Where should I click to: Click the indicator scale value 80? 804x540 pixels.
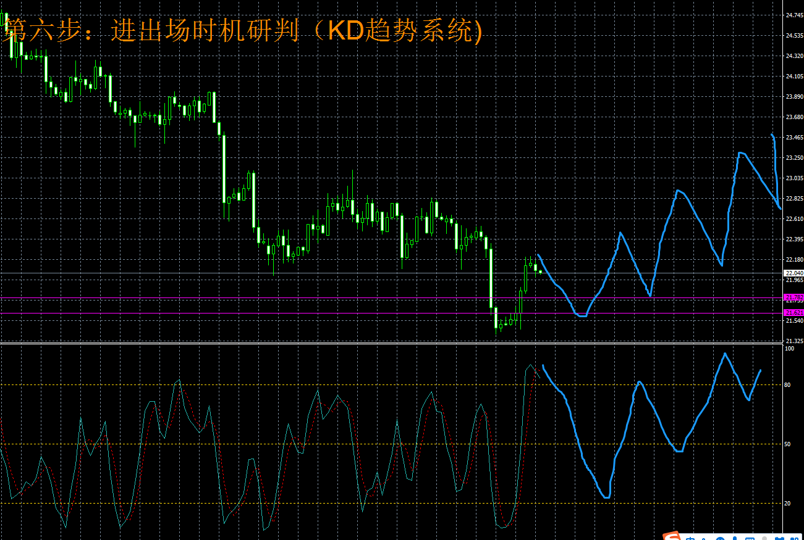tap(787, 385)
